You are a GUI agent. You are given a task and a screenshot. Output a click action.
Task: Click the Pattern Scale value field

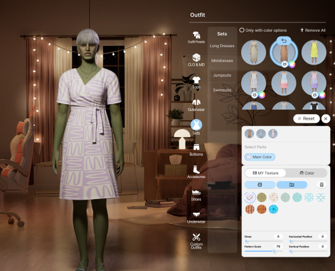coord(278,246)
